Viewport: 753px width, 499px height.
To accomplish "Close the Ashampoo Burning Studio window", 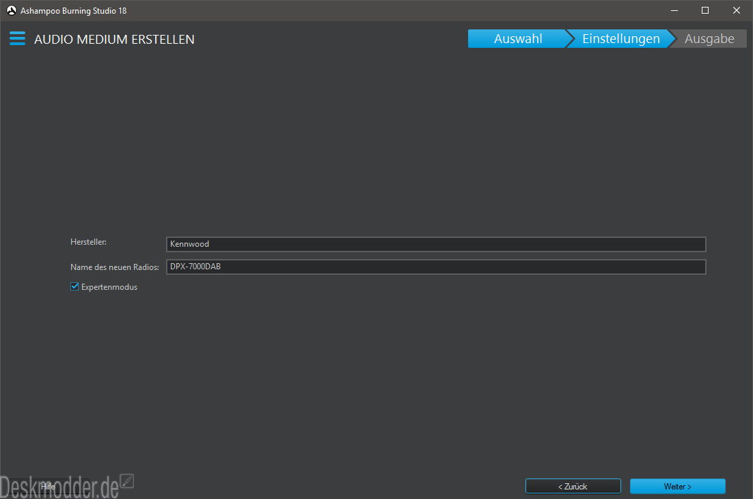I will coord(736,10).
